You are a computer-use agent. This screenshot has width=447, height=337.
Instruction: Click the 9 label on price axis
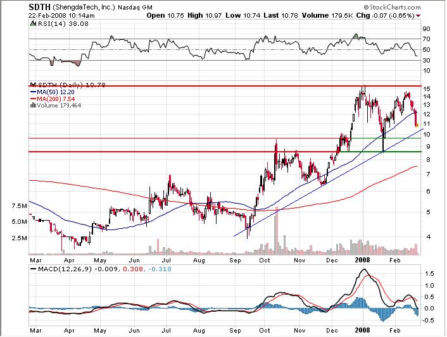tap(428, 147)
